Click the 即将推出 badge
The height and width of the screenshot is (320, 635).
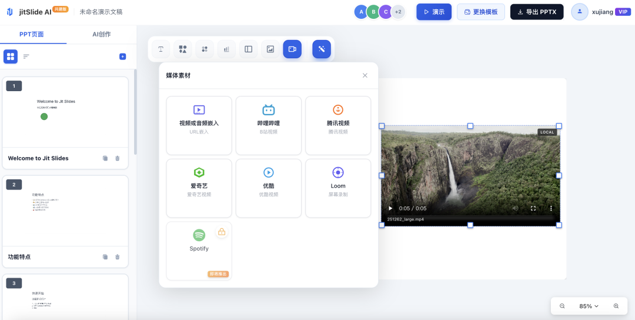coord(218,274)
